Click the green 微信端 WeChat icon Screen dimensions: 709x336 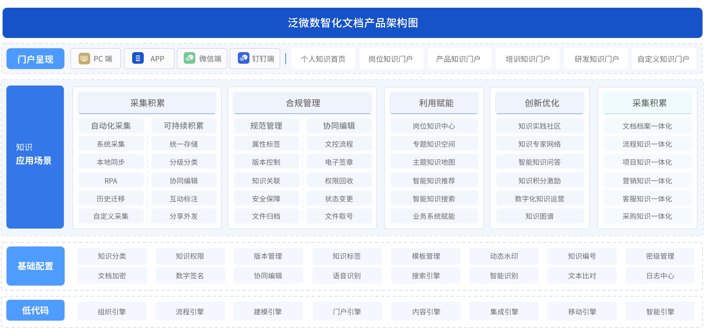coord(189,59)
